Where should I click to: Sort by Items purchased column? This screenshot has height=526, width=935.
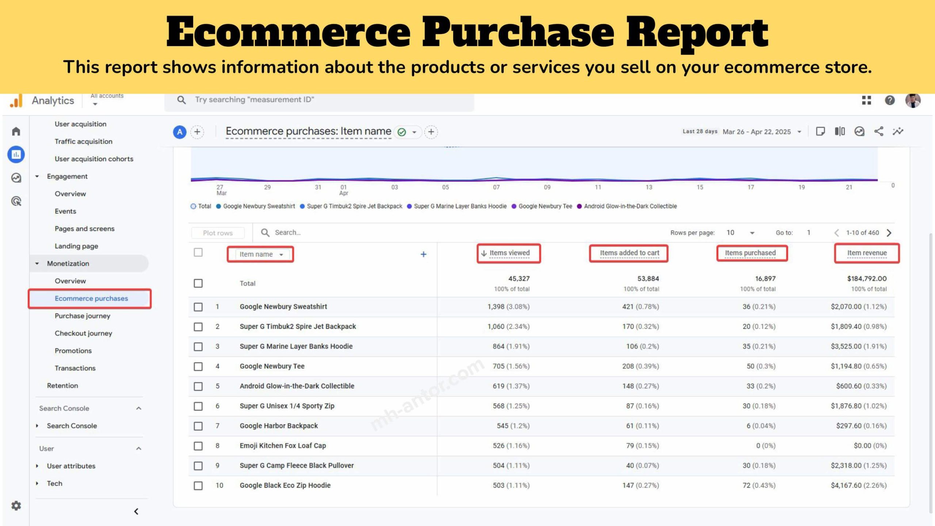750,253
